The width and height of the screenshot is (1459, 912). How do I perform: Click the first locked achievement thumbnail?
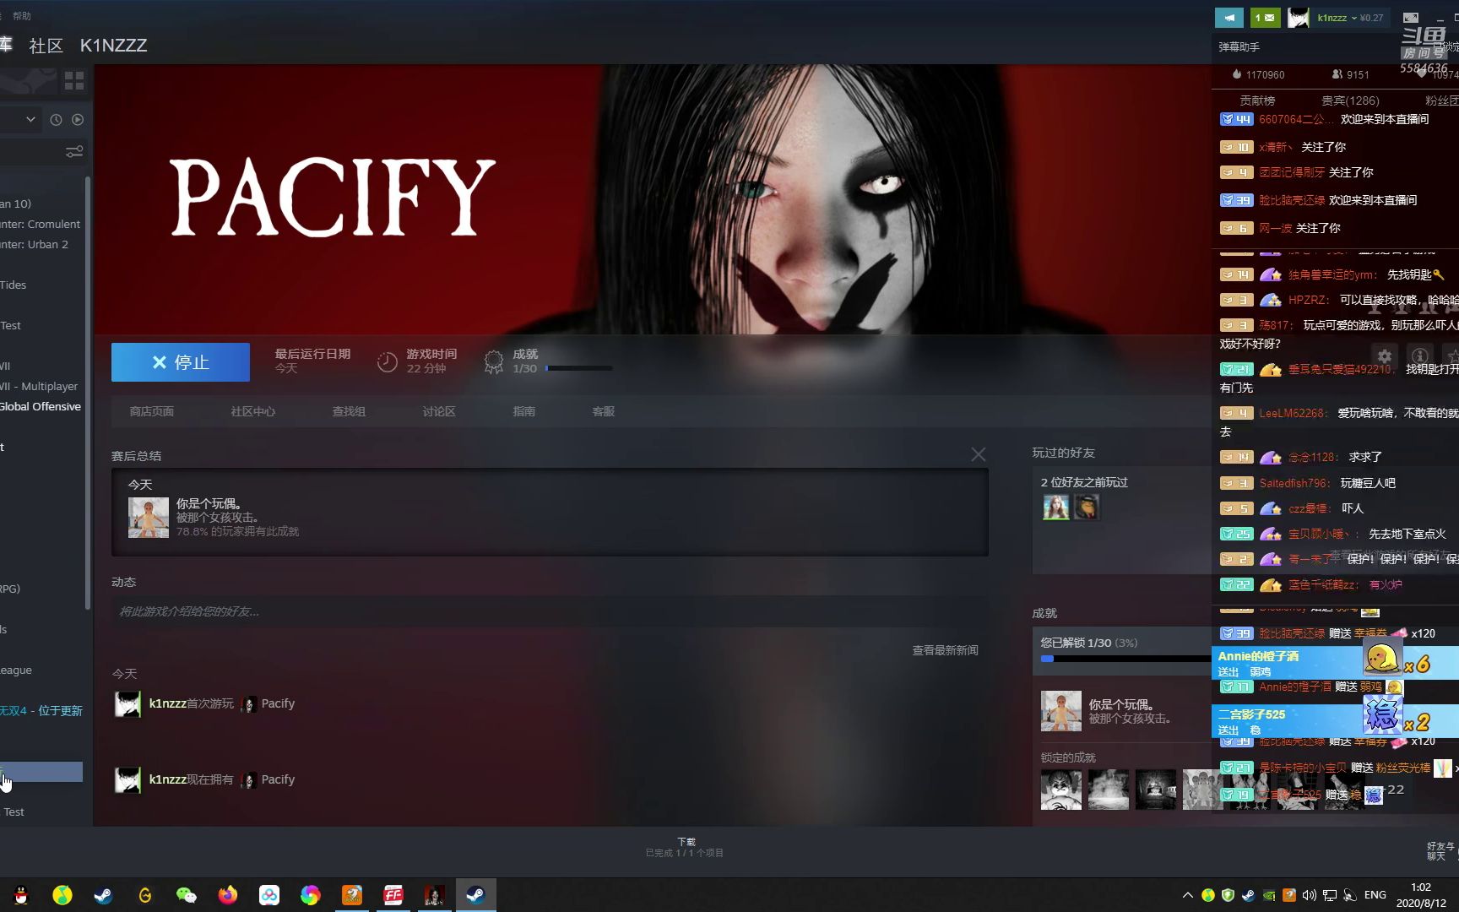point(1061,790)
